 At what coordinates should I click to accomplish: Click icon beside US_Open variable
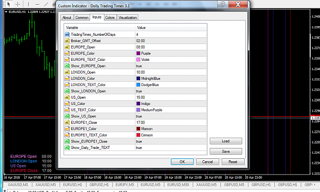click(x=67, y=97)
